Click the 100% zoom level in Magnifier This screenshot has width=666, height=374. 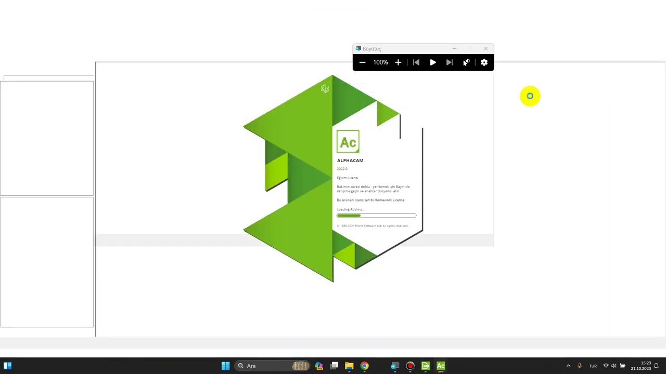pyautogui.click(x=380, y=62)
